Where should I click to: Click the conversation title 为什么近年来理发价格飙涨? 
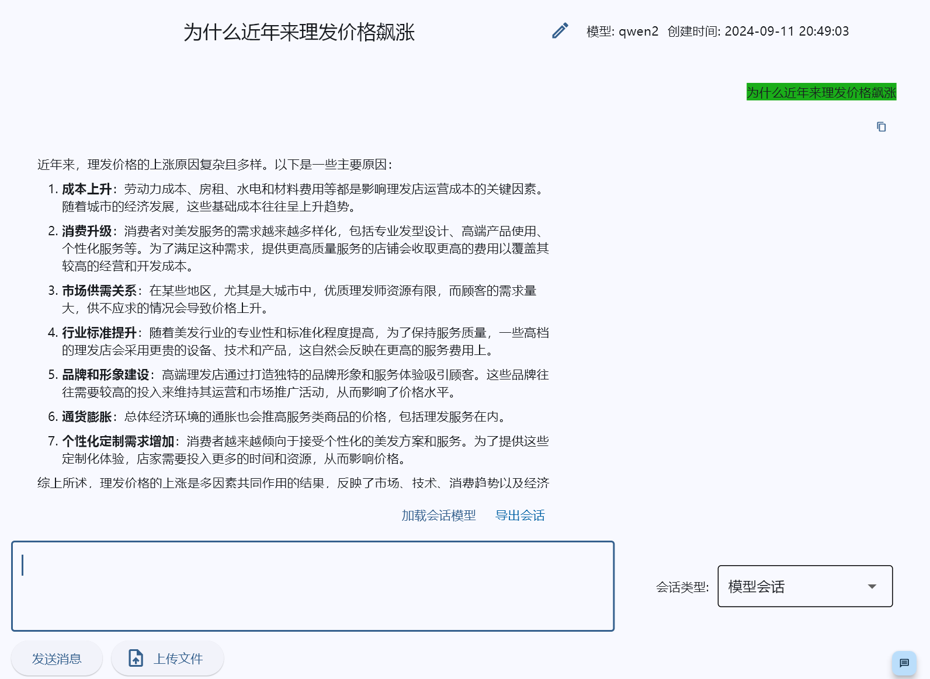299,32
